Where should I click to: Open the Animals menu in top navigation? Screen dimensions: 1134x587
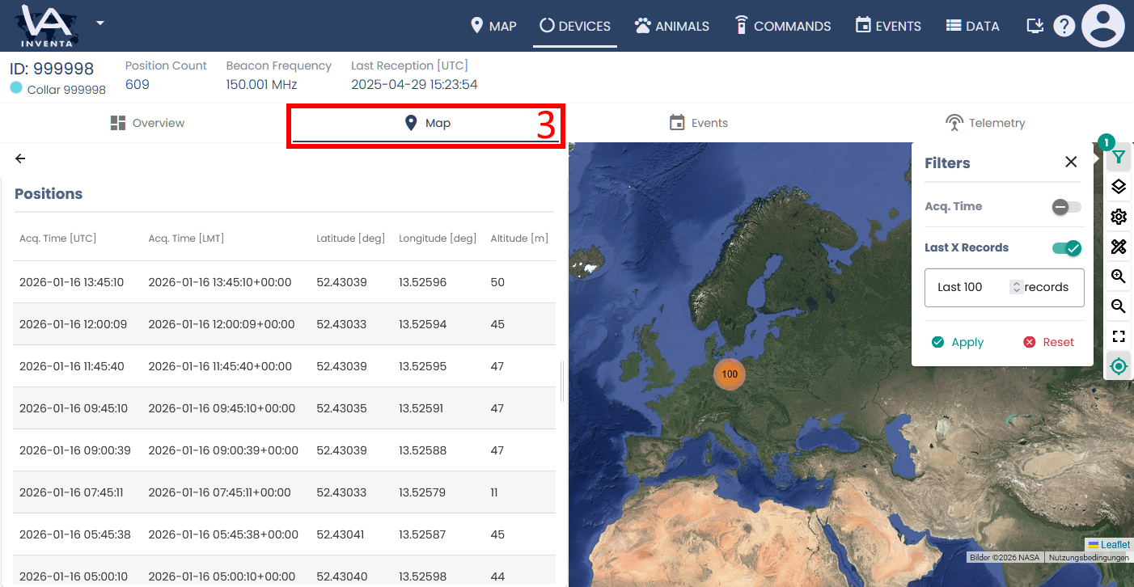click(x=672, y=26)
